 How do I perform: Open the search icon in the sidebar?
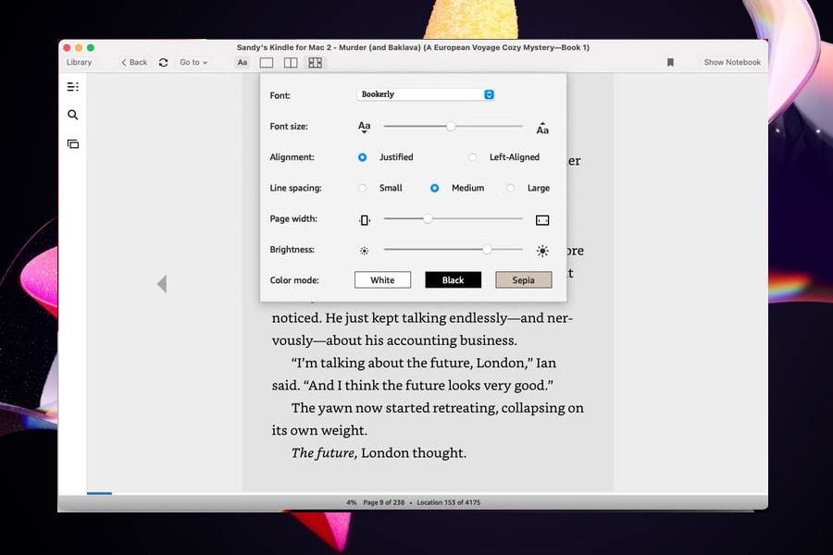pyautogui.click(x=72, y=115)
